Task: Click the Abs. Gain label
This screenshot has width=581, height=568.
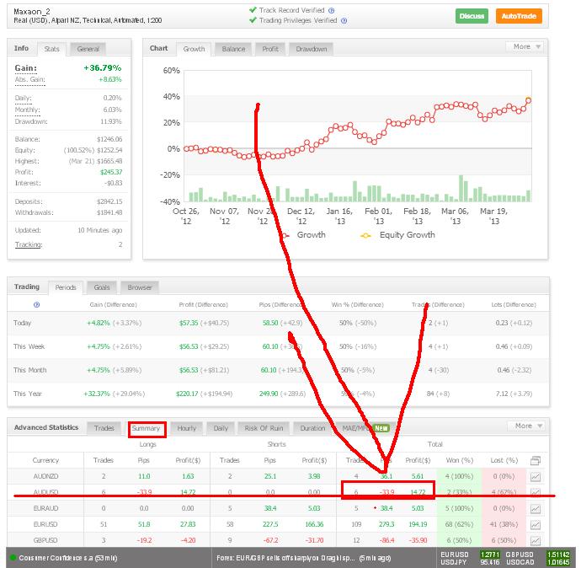Action: pos(30,79)
